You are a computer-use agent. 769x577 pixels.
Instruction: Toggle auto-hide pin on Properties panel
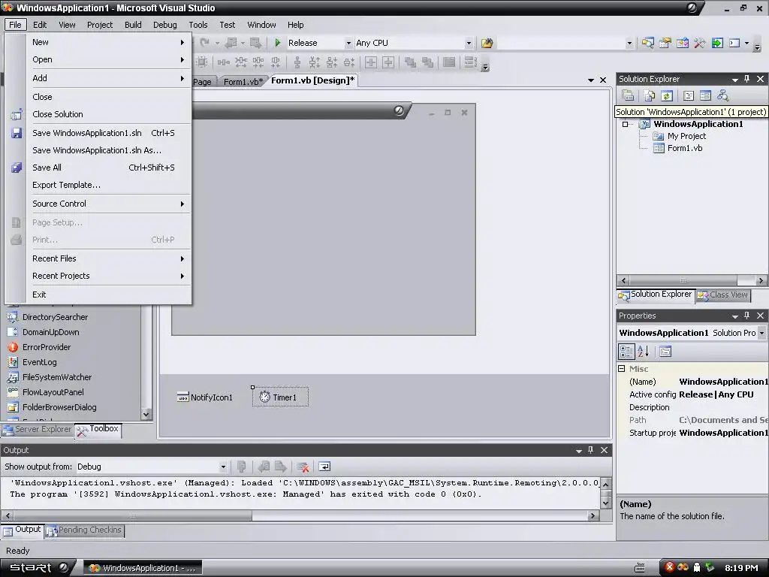pos(747,316)
